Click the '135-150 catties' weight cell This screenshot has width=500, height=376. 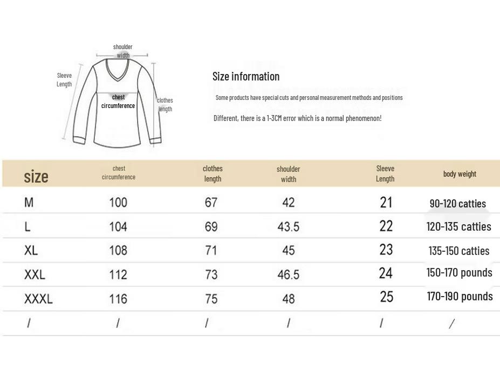click(459, 251)
